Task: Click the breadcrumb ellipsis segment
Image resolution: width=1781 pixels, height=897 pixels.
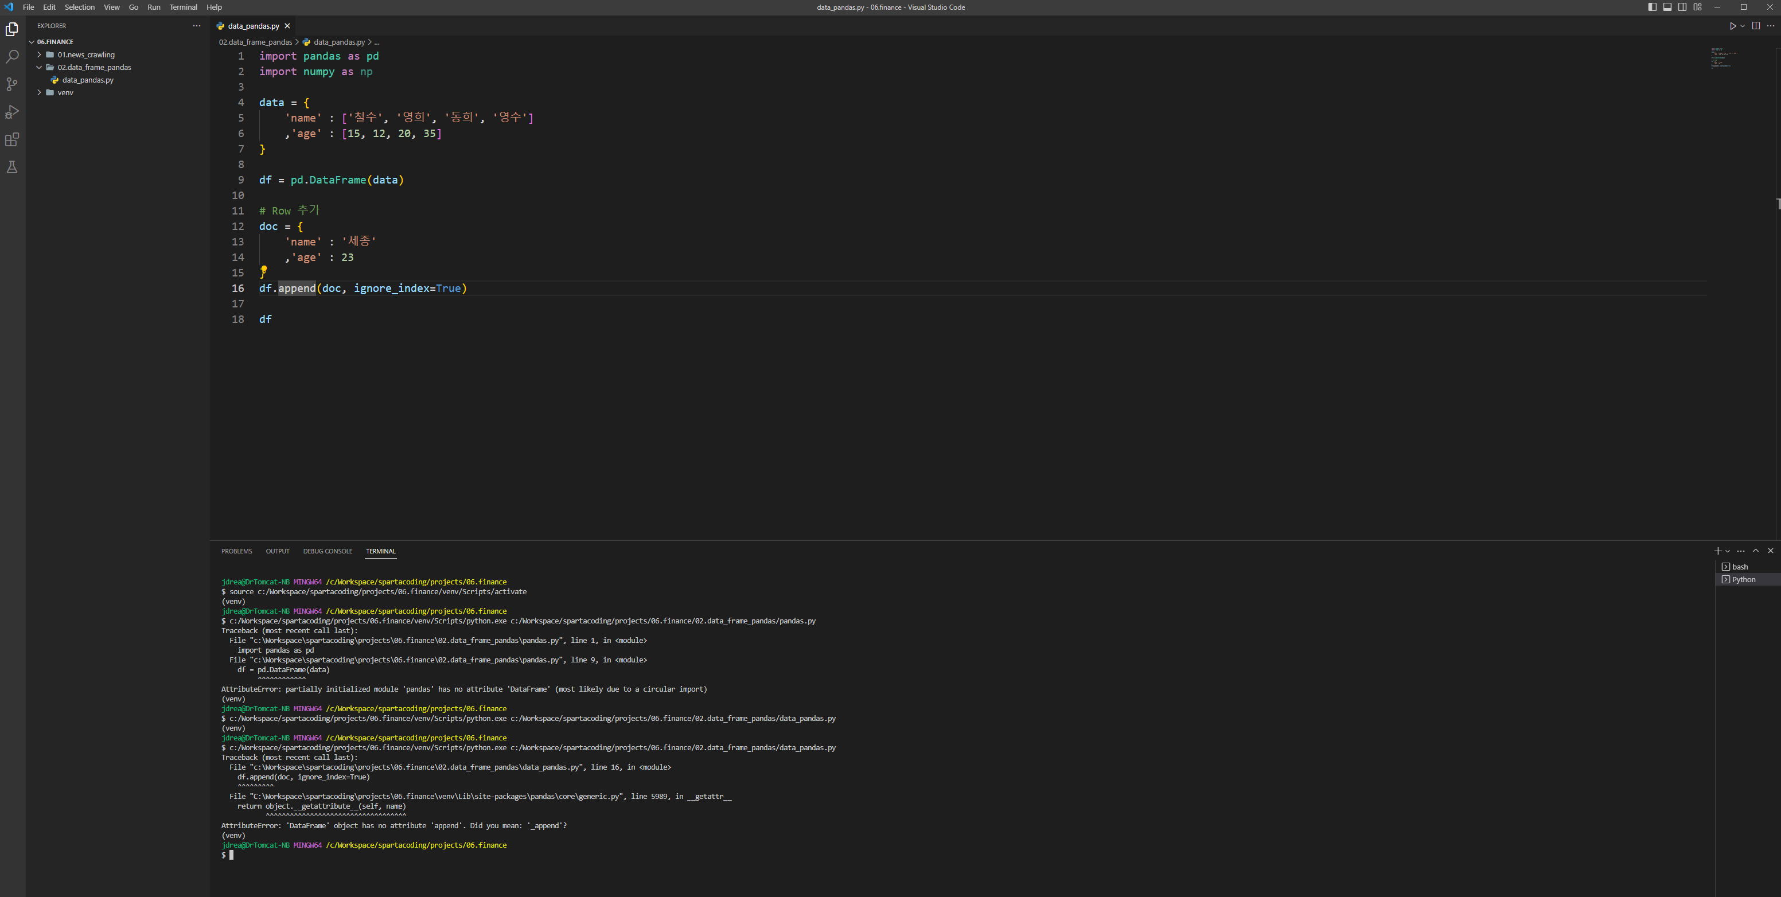Action: coord(377,42)
